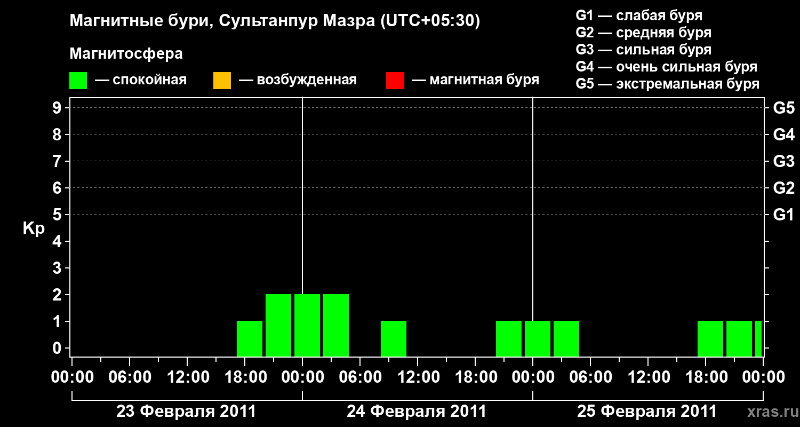Click legend line 'G4 — очень сильная буря'

667,67
